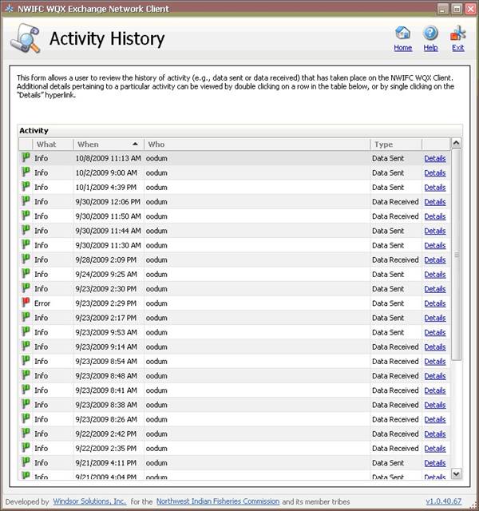
Task: Sort table by the When column header
Action: pos(108,145)
